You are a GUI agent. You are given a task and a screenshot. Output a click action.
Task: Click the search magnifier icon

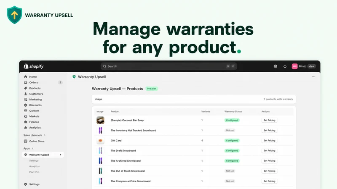click(104, 66)
